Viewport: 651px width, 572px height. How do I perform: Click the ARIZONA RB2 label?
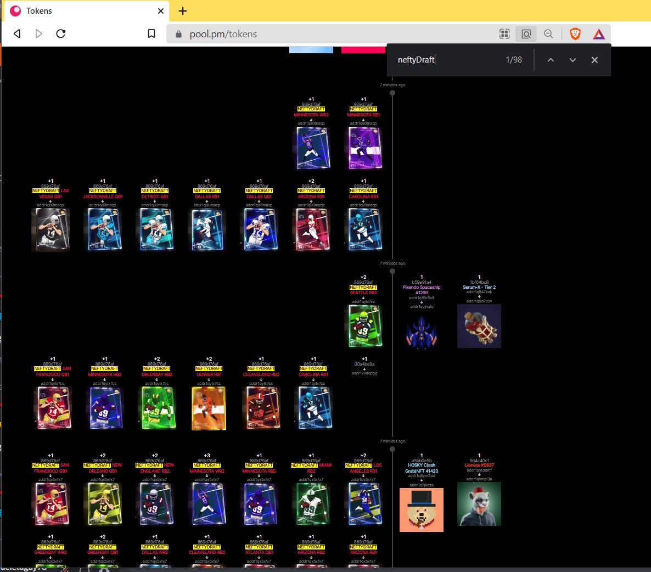[311, 552]
